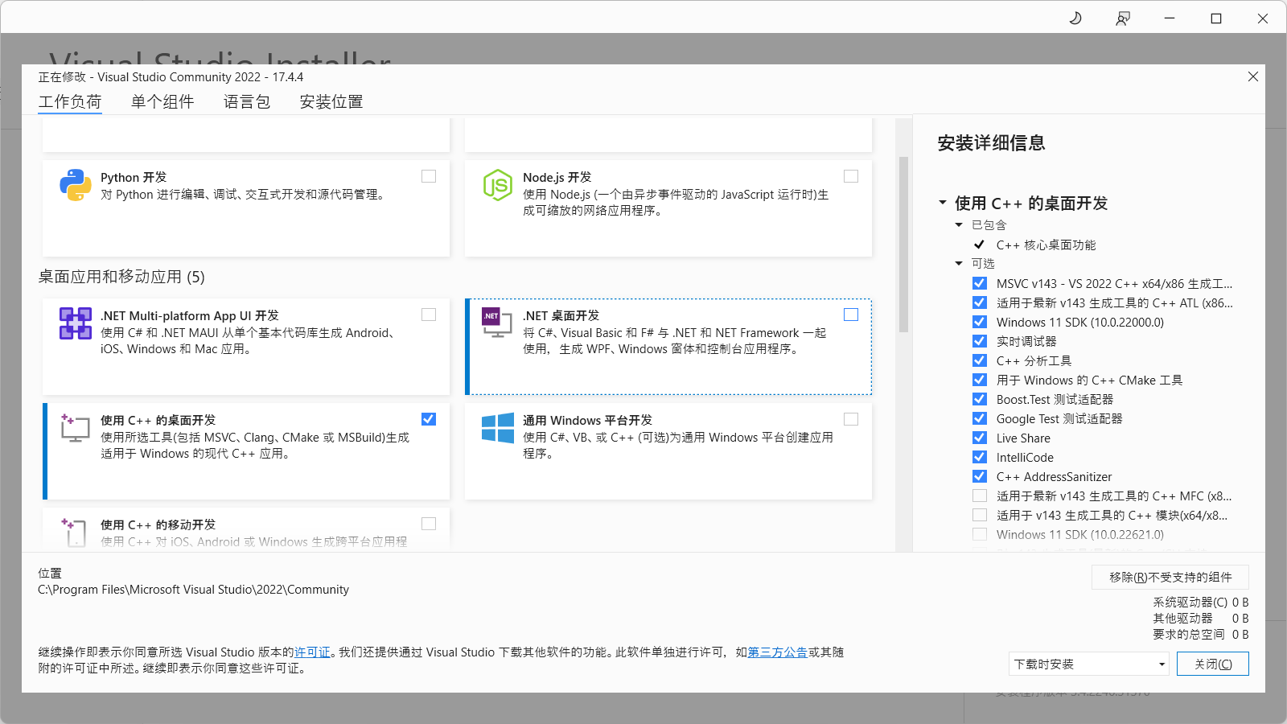Uncheck MSVC v143 build tools component
1287x724 pixels.
click(980, 283)
